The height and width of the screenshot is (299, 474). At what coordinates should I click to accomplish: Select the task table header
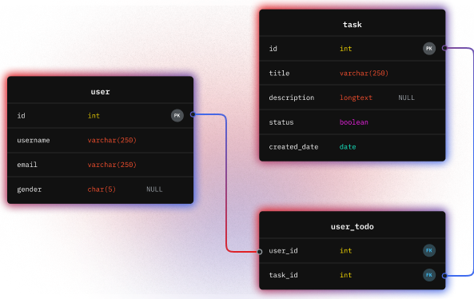[x=353, y=23]
